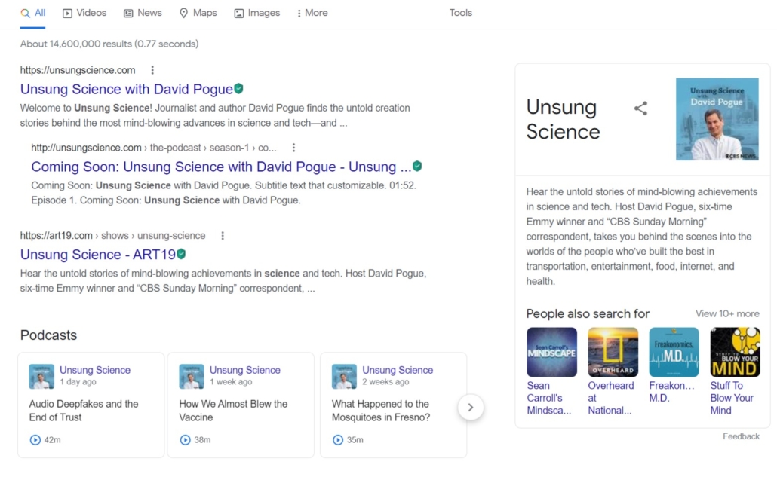Viewport: 777px width, 486px height.
Task: Open Sean Carroll's Mindscape thumbnail
Action: coord(551,352)
